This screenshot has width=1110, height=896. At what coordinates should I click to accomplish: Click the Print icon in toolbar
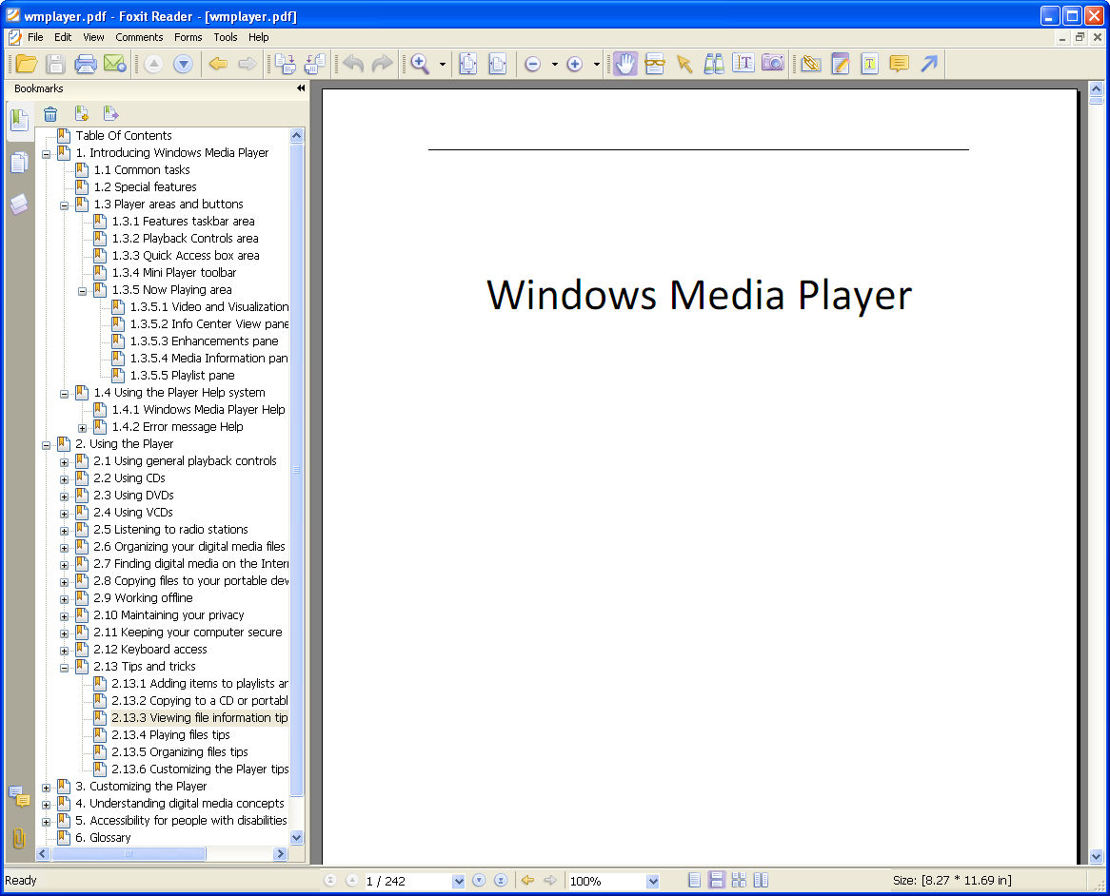point(86,64)
